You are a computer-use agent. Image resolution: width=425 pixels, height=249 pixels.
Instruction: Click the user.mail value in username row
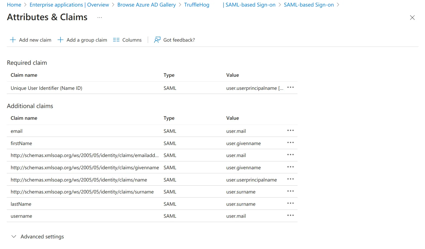click(236, 216)
